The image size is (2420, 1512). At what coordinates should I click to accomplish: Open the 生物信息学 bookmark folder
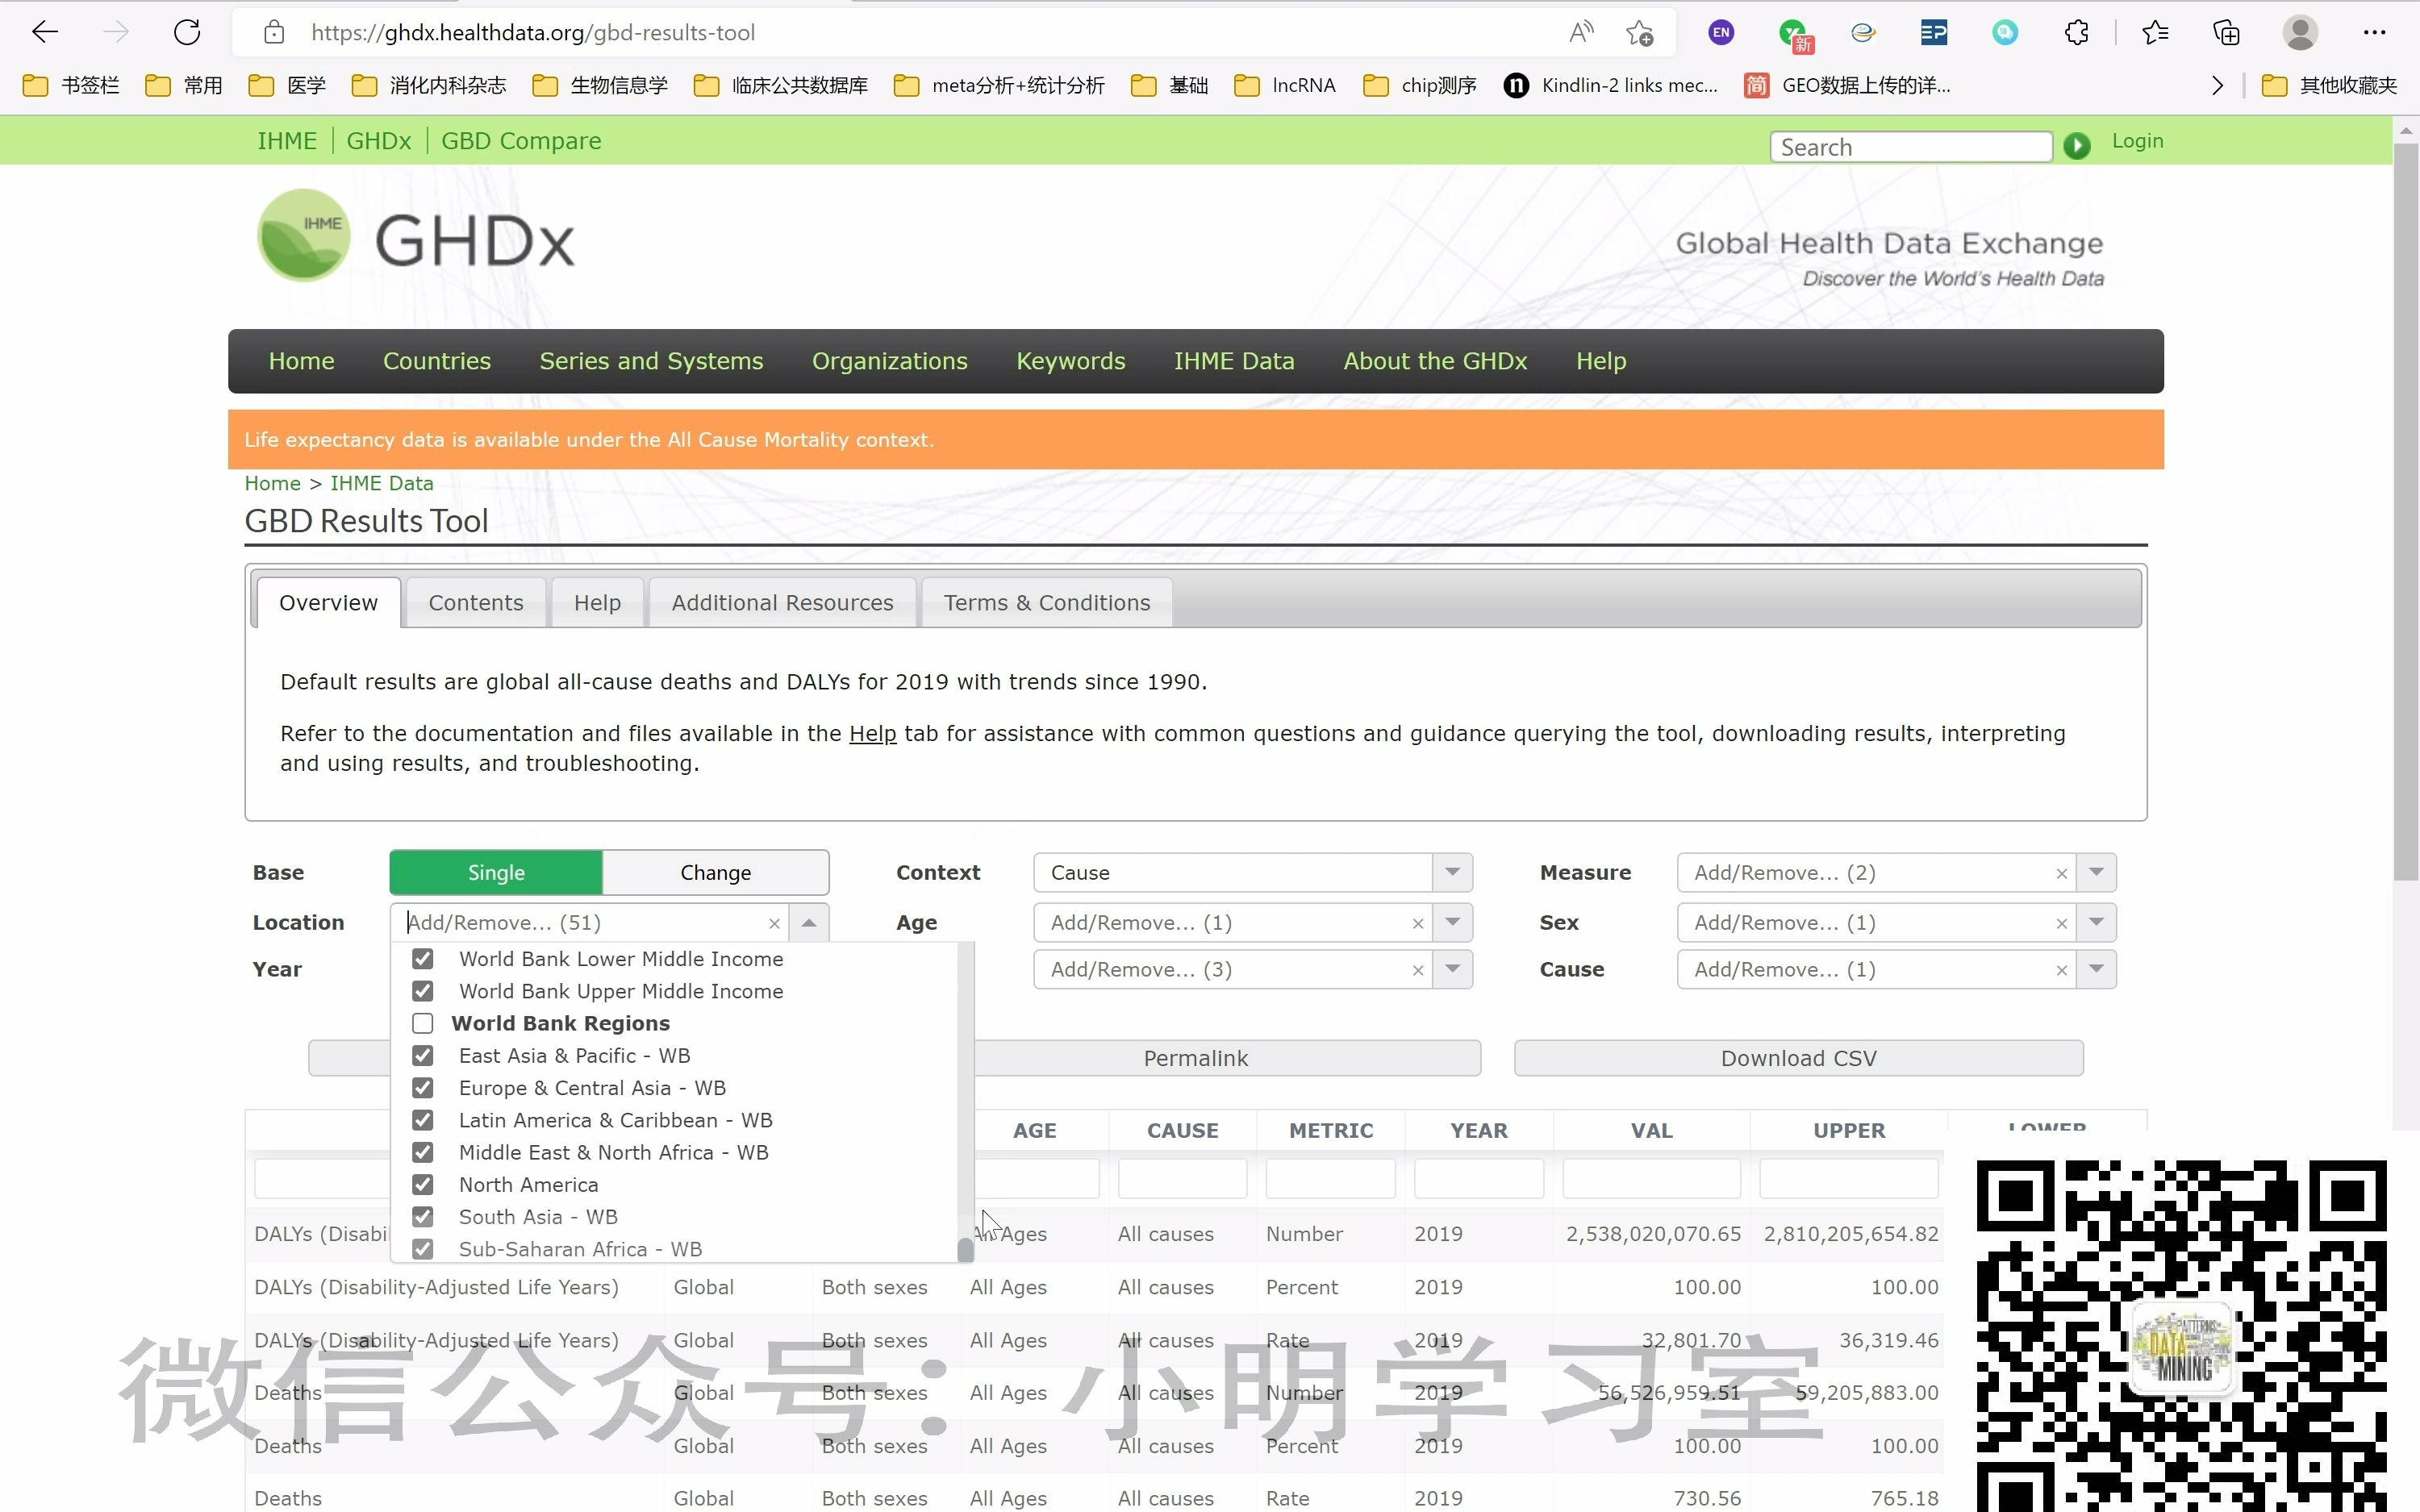600,85
